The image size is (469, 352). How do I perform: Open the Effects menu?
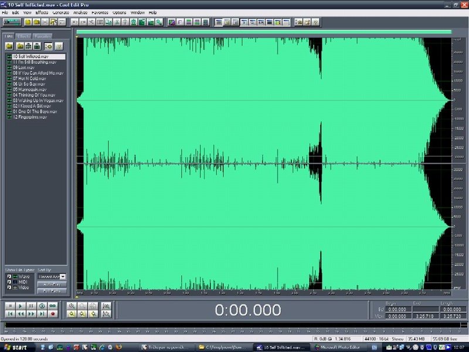[x=42, y=12]
